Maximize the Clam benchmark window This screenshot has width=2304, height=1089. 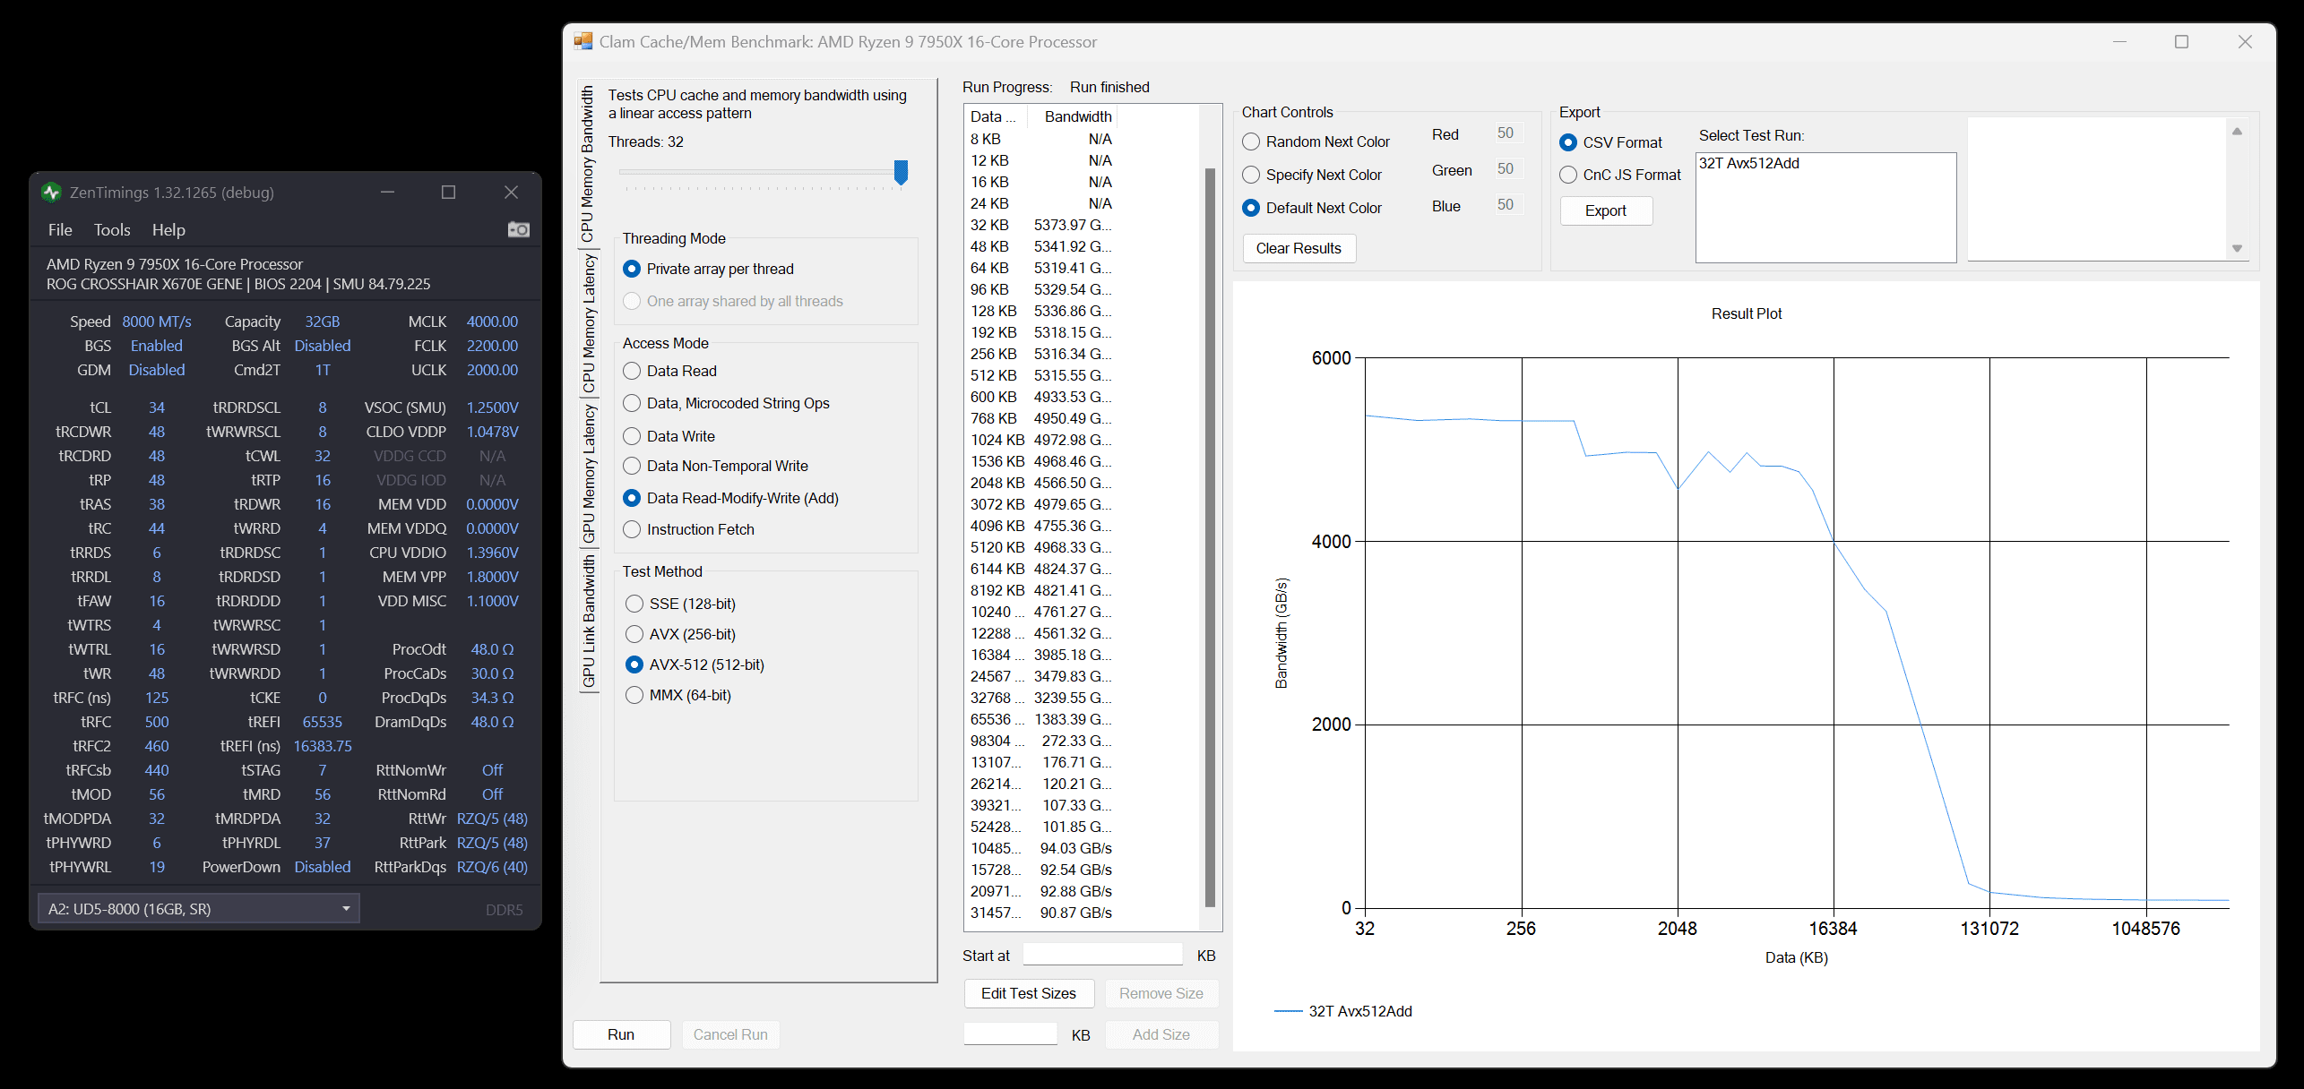(2181, 42)
